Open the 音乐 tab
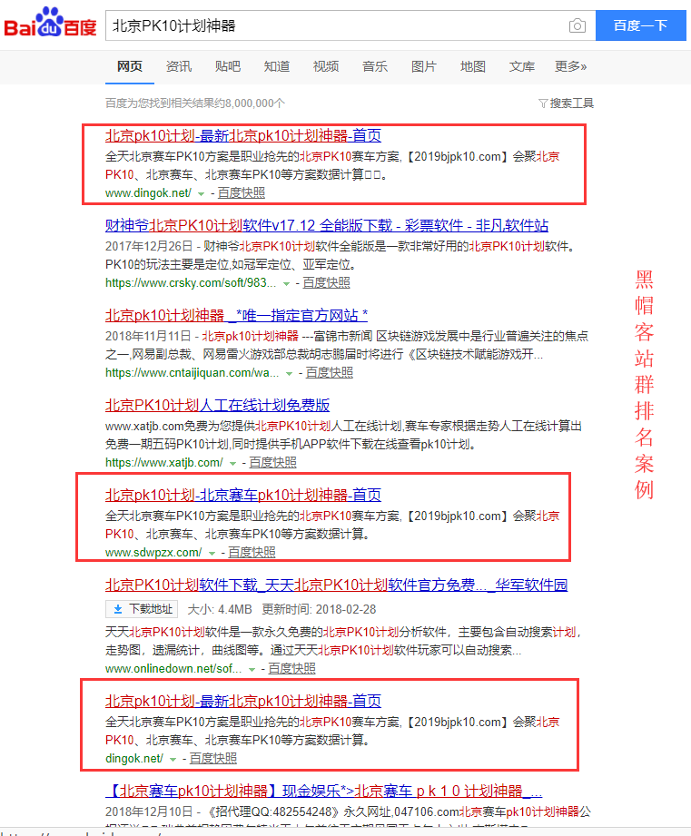 (375, 66)
